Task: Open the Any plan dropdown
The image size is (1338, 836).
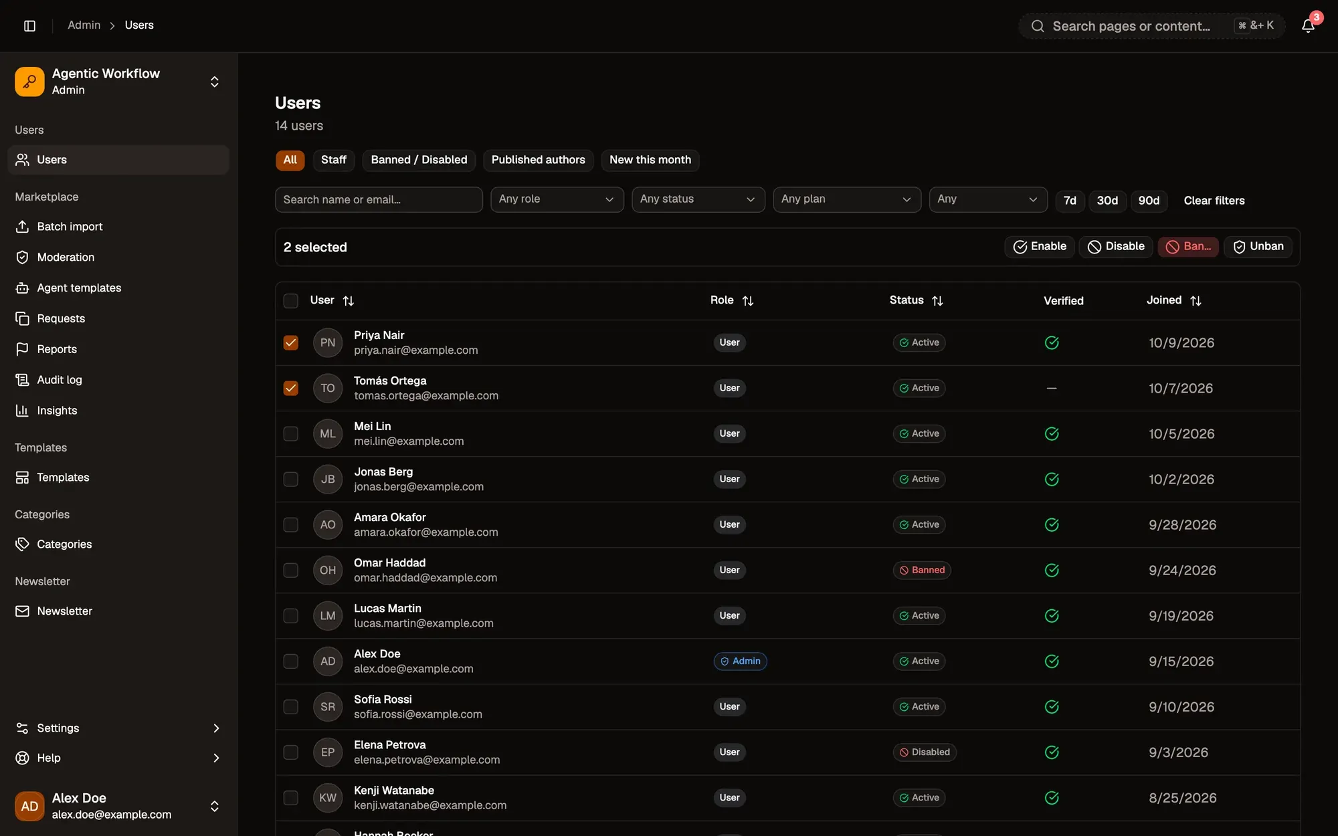Action: click(846, 199)
